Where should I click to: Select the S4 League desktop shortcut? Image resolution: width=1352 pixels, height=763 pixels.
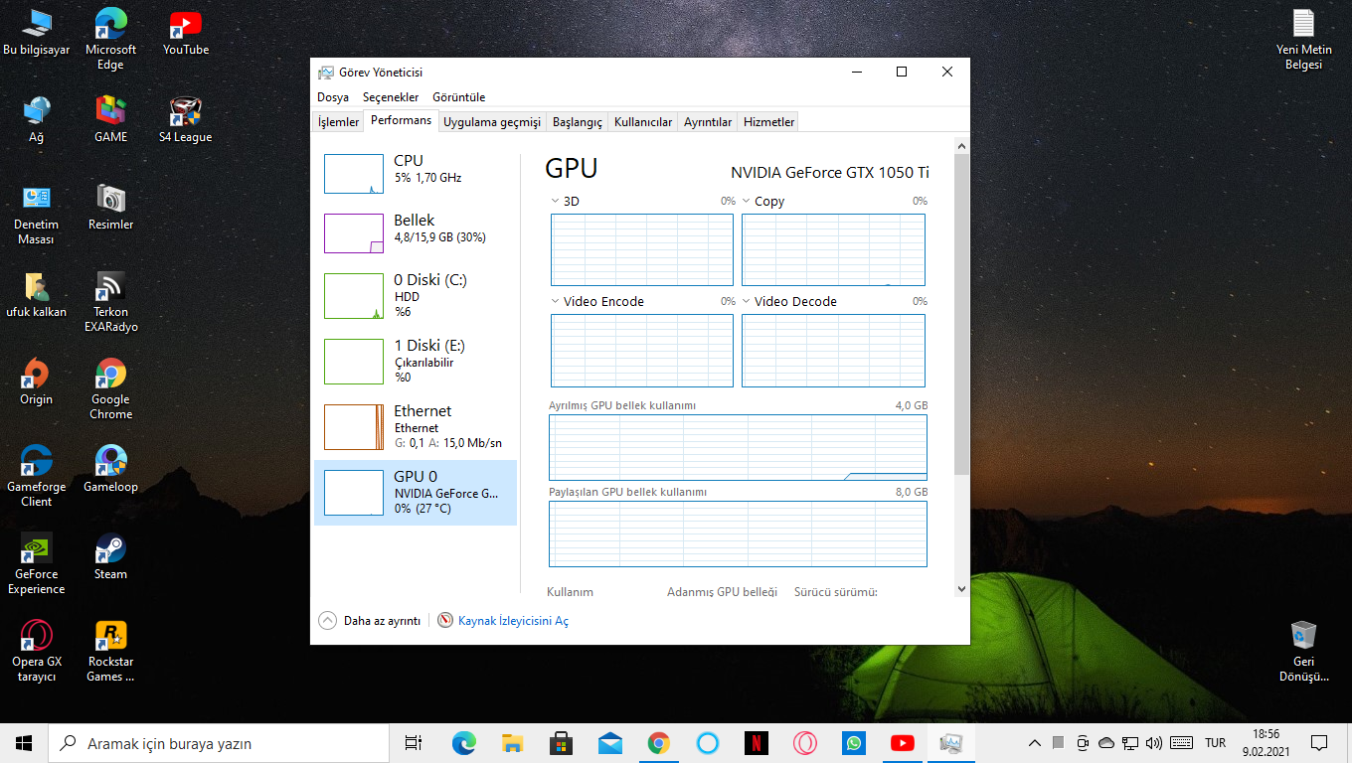click(186, 120)
